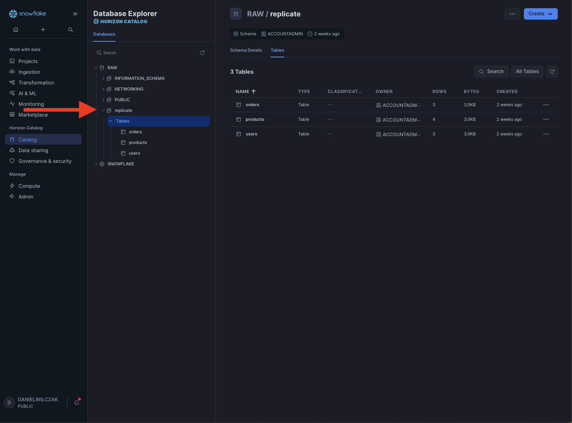Open the notifications bell
Screen dimensions: 572x423
77,403
